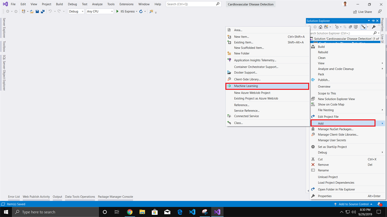Click the Find in Files toolbar icon

151,11
